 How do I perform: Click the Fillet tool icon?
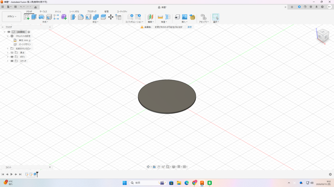click(x=81, y=17)
